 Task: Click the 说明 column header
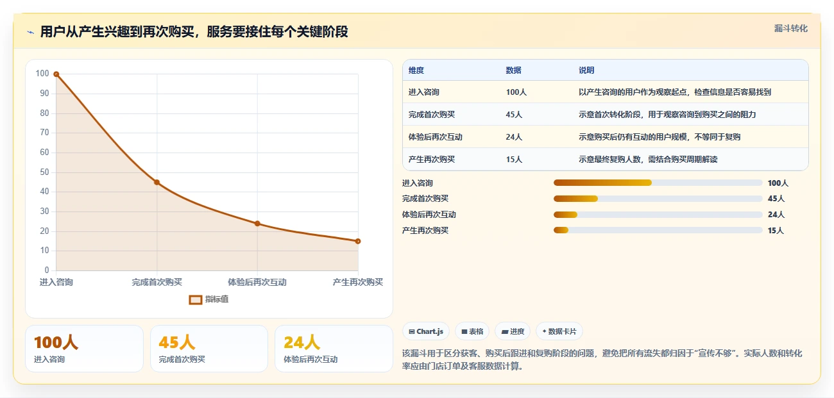point(586,70)
